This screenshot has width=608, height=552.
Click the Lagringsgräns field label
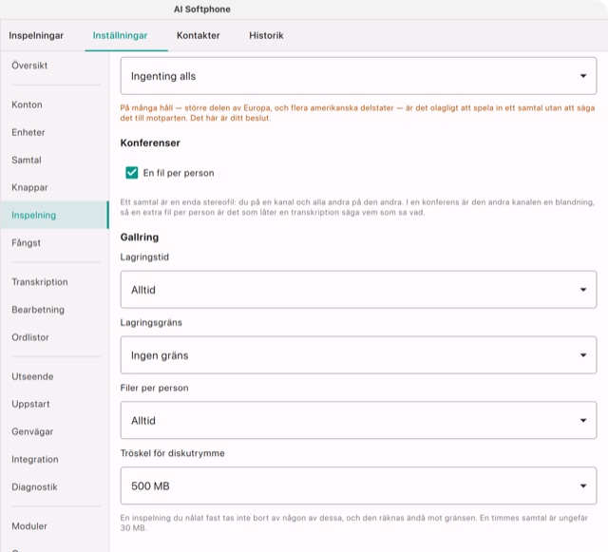tap(151, 323)
